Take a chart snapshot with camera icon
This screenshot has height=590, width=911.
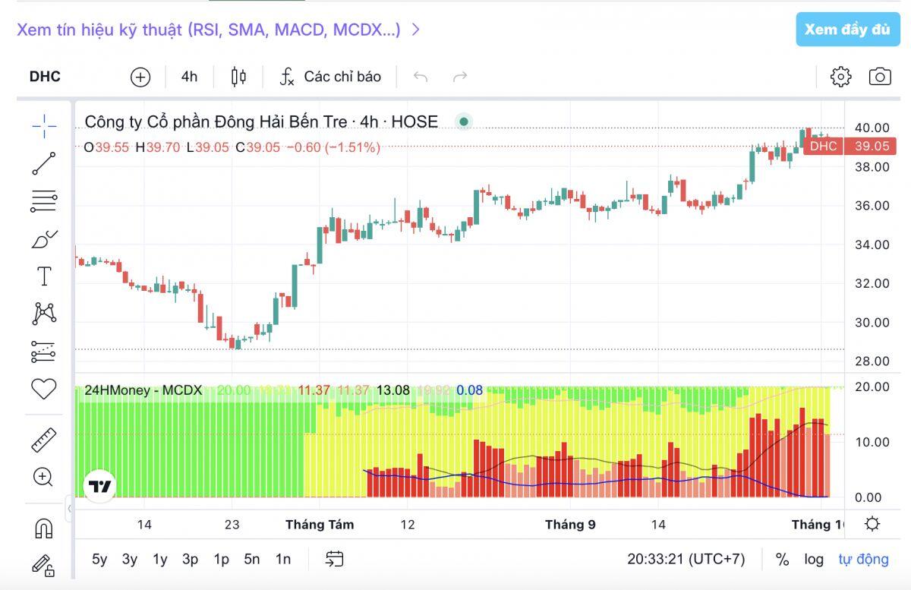[880, 77]
